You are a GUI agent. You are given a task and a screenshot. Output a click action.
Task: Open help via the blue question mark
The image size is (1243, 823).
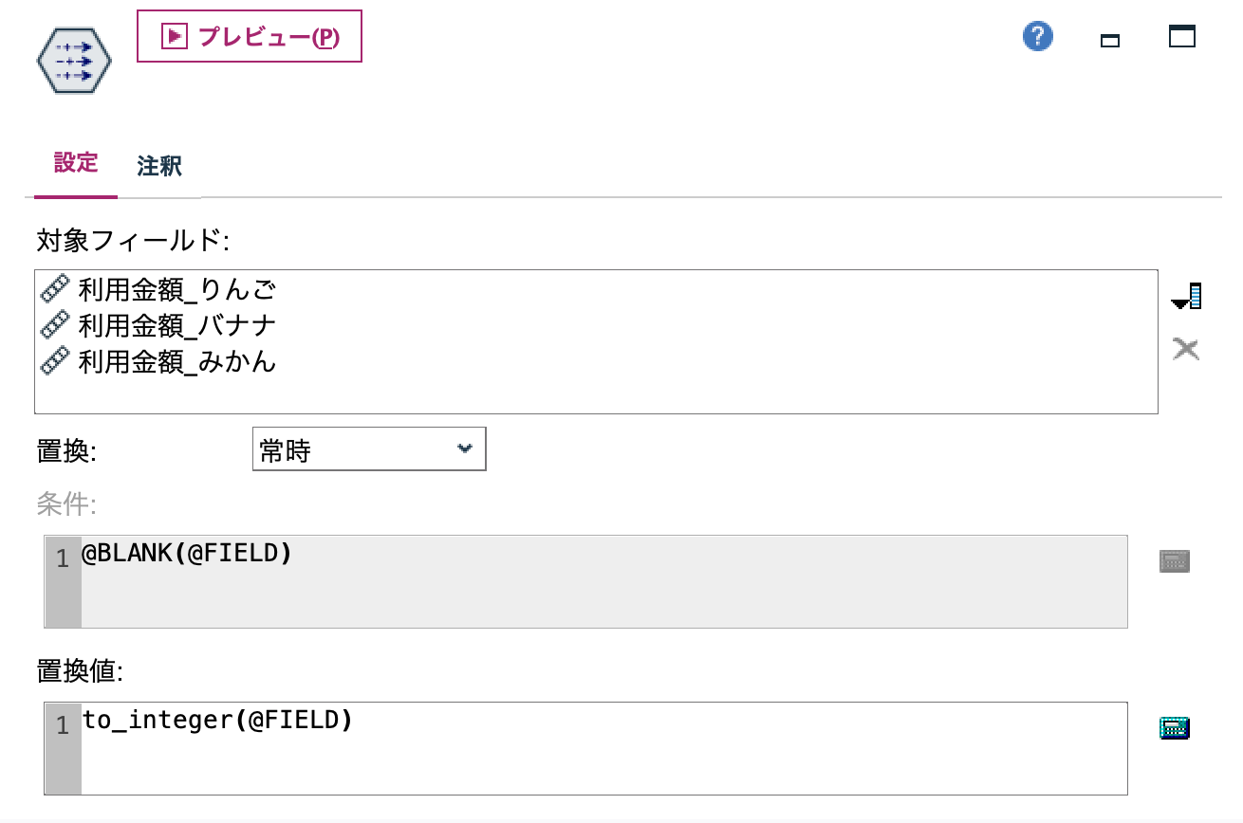pos(1037,35)
